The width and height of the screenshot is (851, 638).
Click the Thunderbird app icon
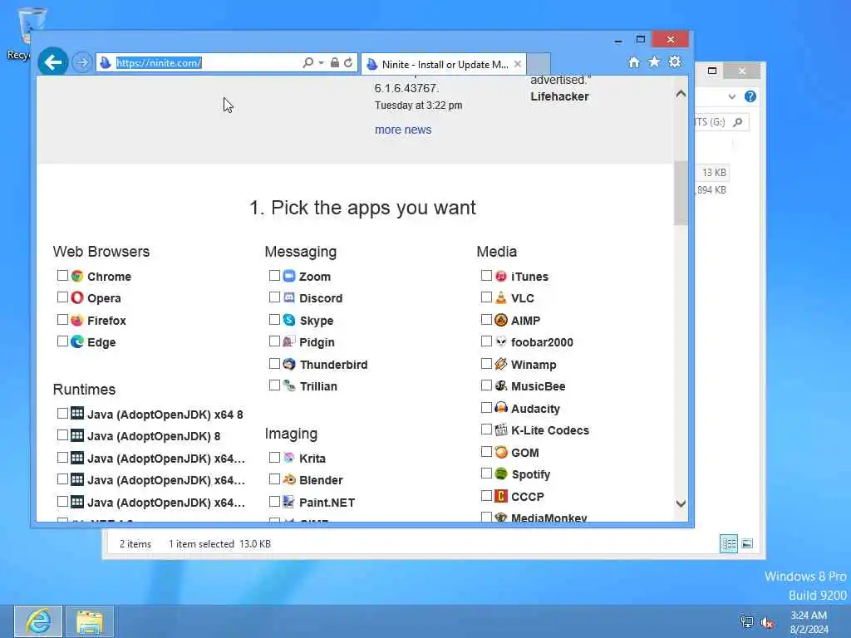289,364
